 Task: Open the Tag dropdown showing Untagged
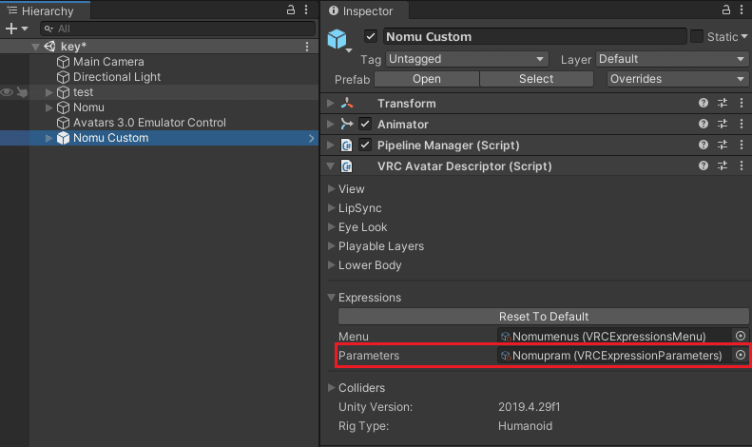pos(467,59)
